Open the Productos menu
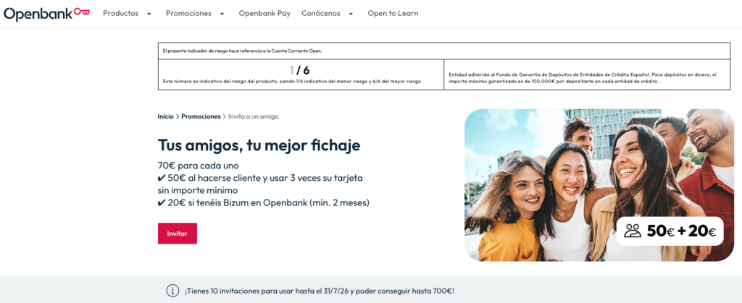Image resolution: width=742 pixels, height=303 pixels. tap(121, 14)
